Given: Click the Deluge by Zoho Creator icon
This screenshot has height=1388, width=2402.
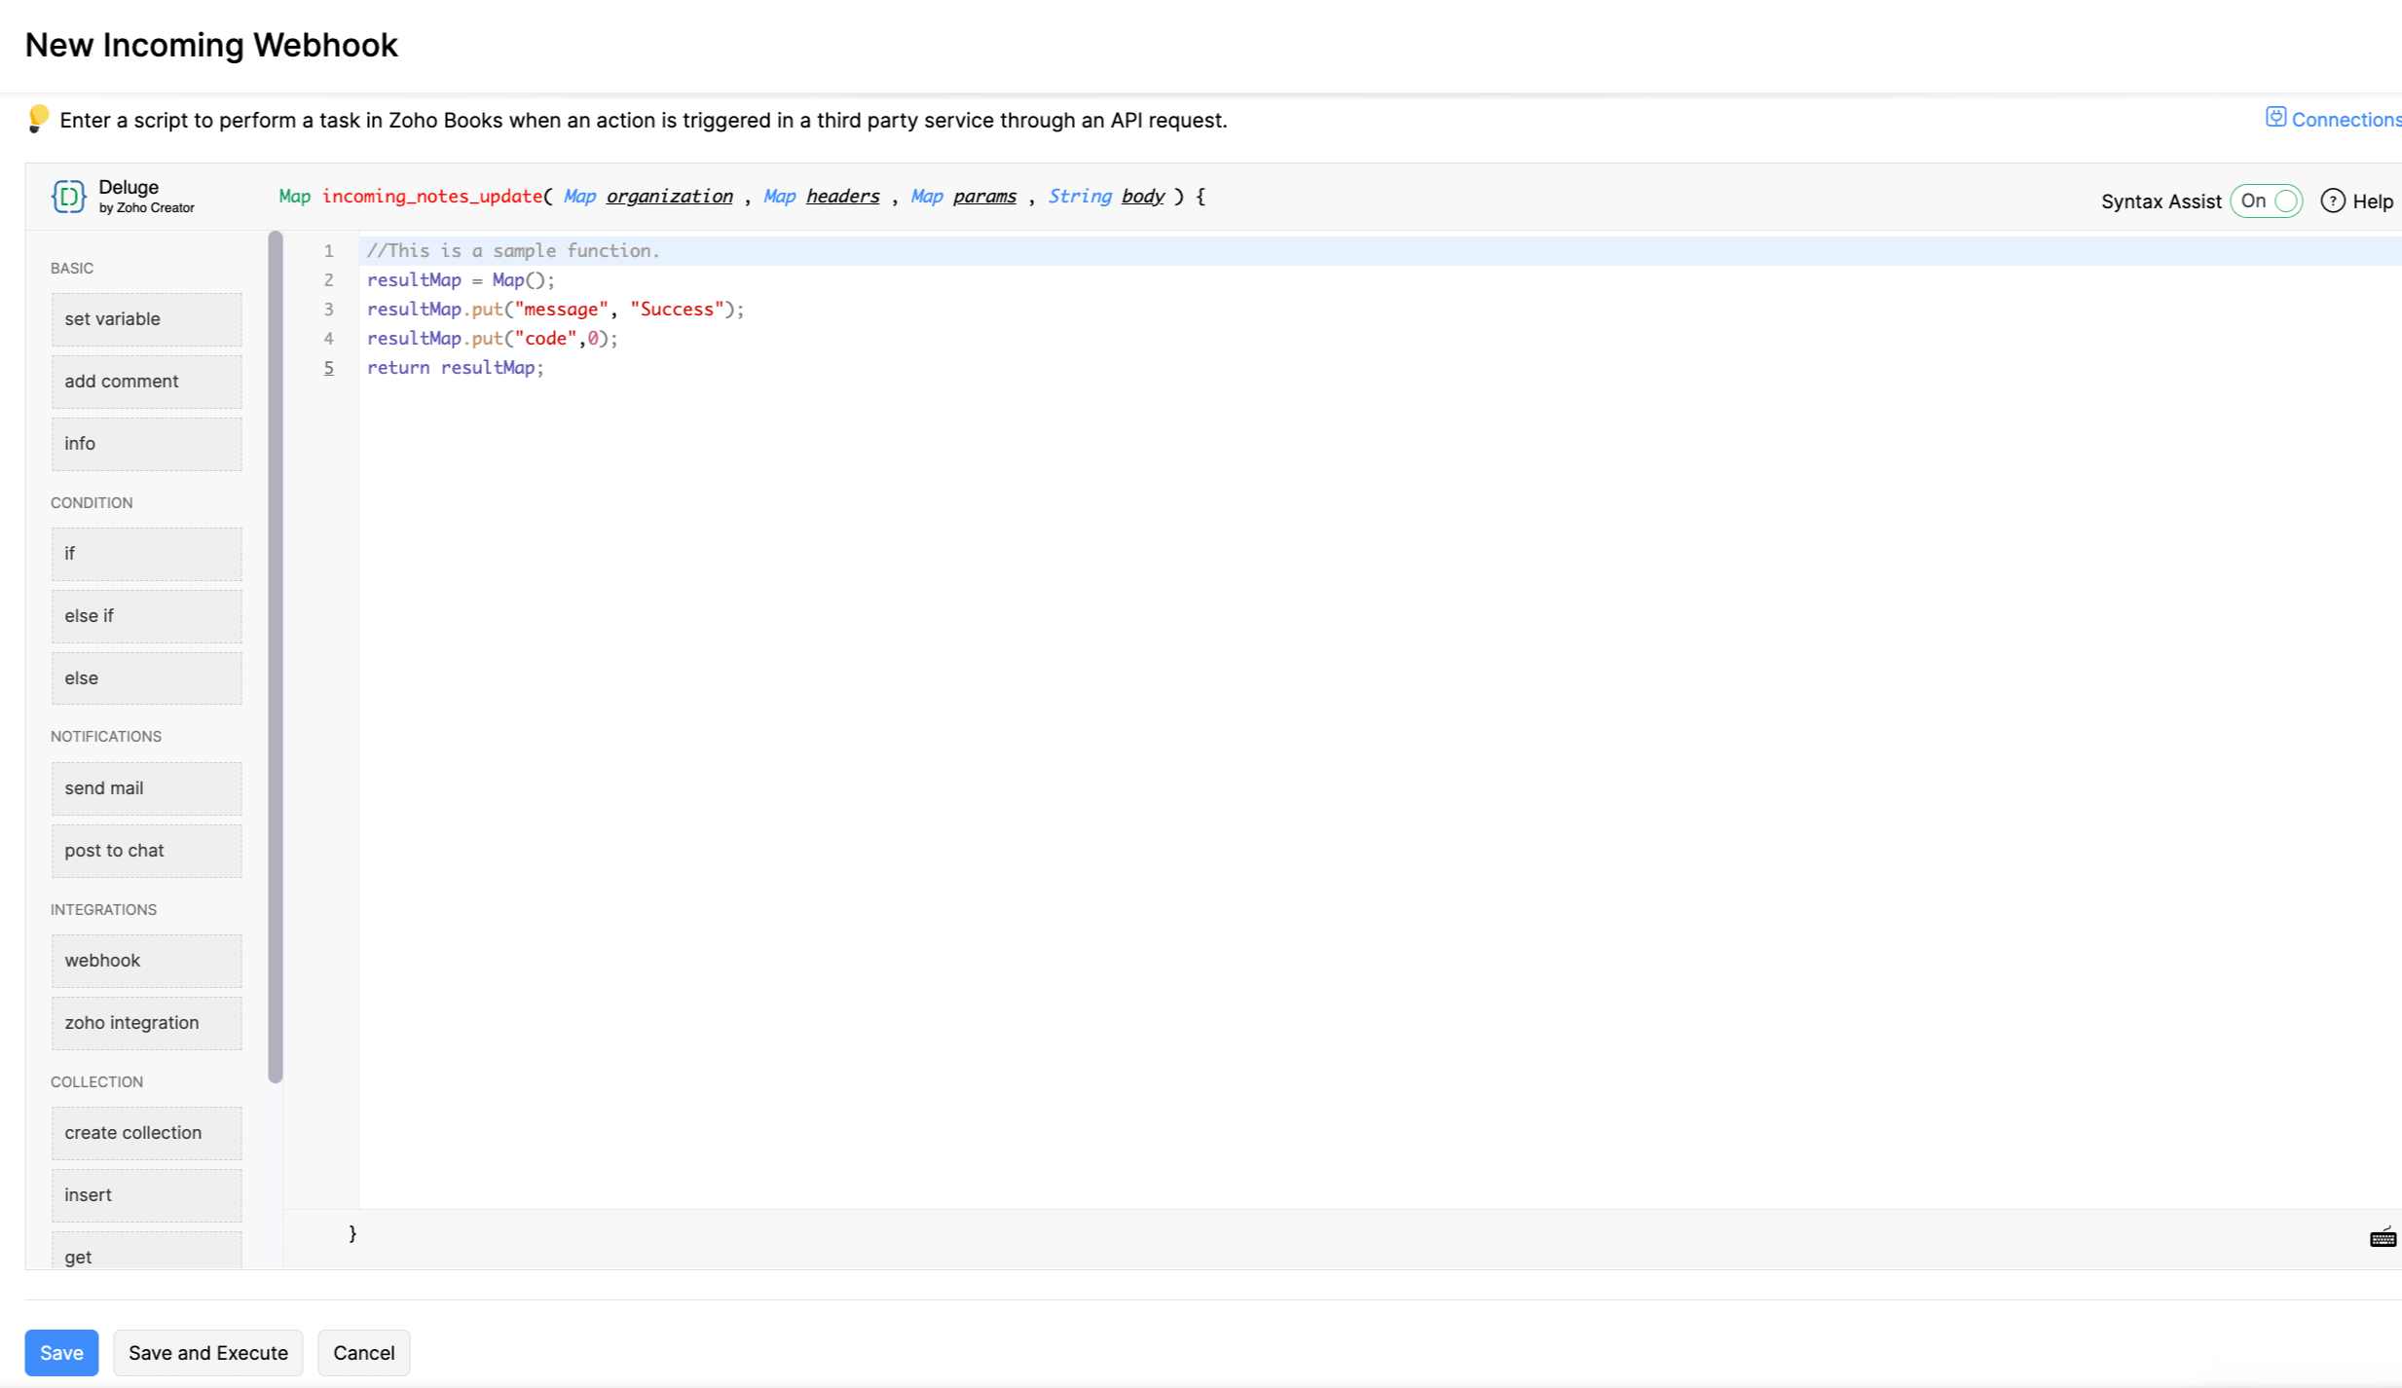Looking at the screenshot, I should 69,197.
